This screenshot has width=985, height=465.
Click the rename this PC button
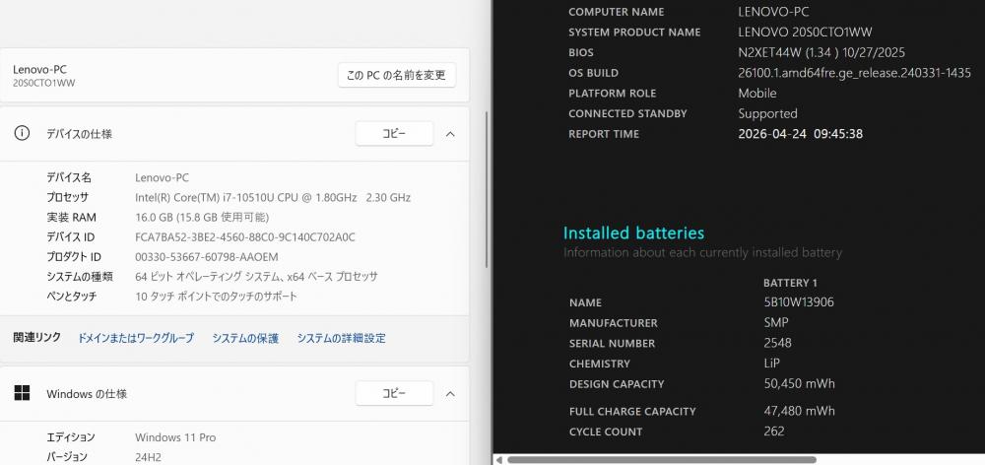(396, 76)
